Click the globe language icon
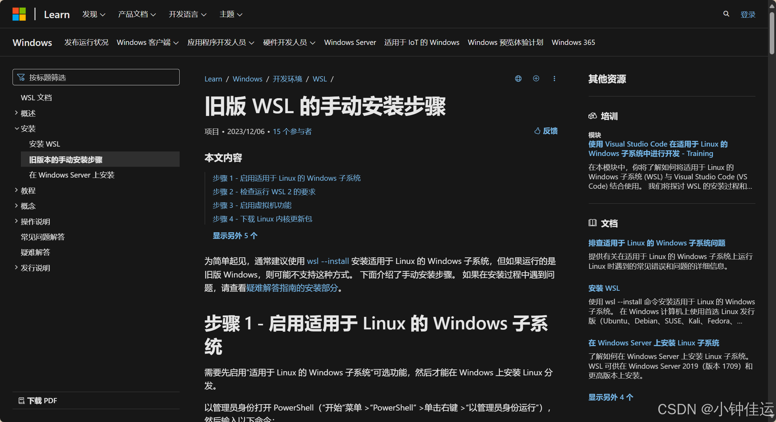Screen dimensions: 776x422 coord(518,79)
